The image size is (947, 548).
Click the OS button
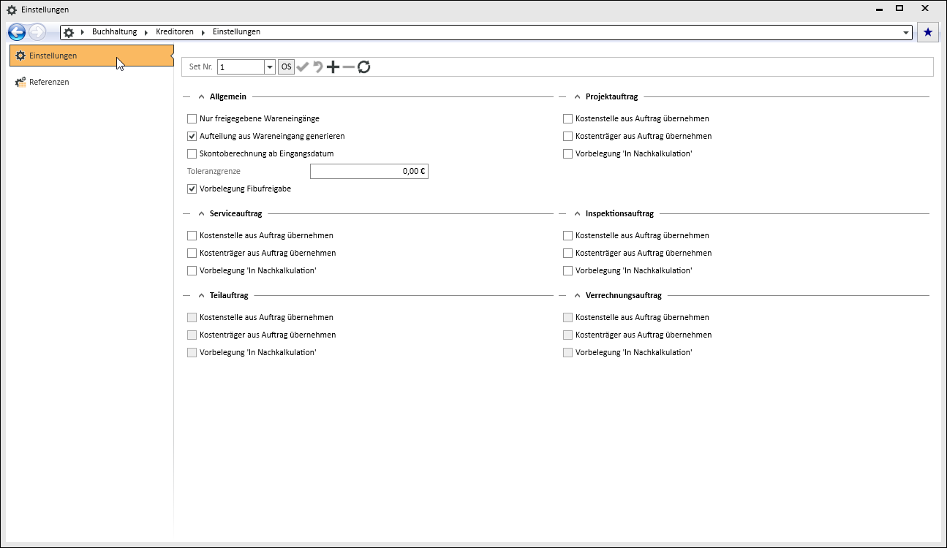(x=286, y=67)
